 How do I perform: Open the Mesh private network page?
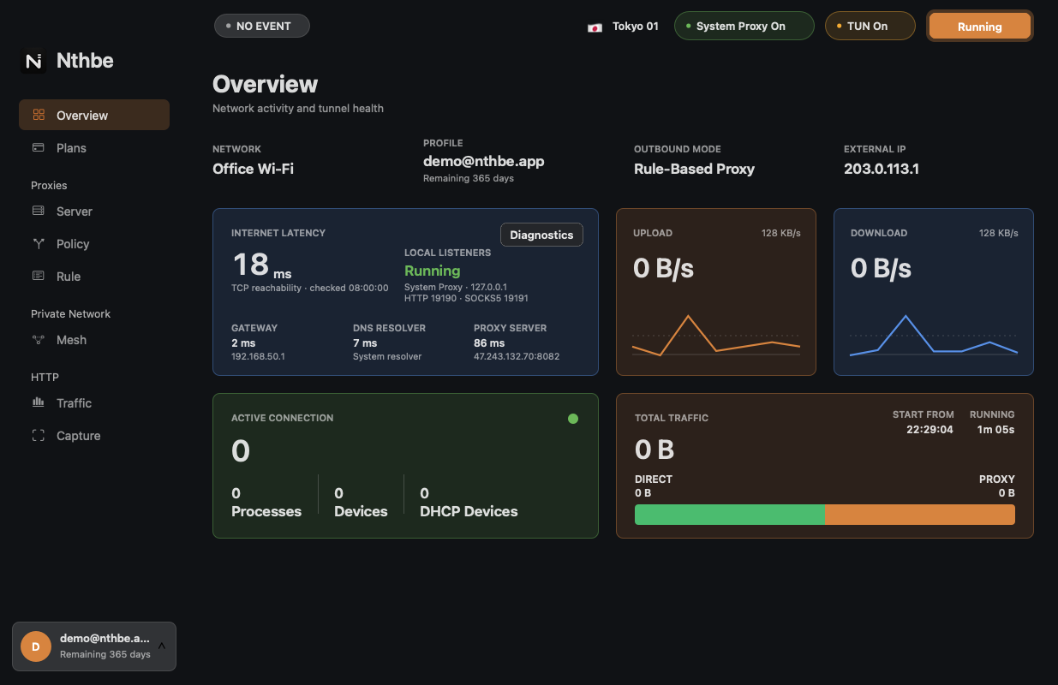tap(94, 339)
